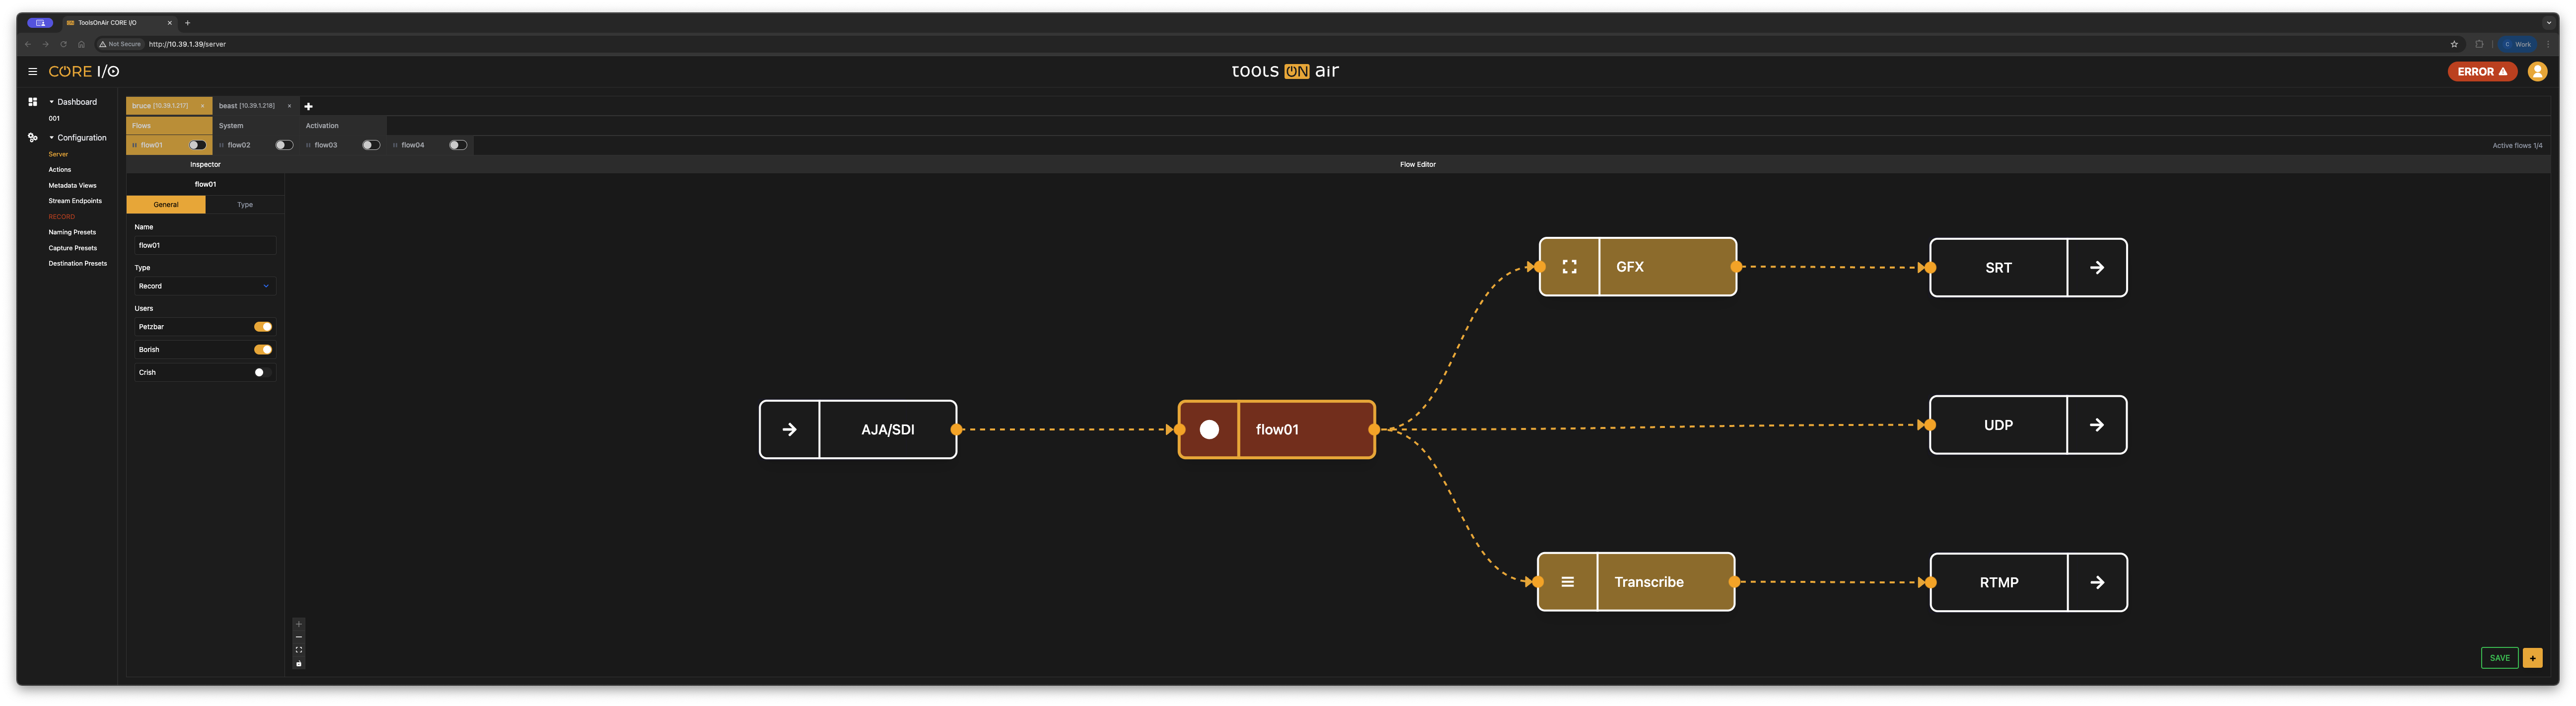Click the record circle icon on flow01 node
This screenshot has height=706, width=2576.
1209,430
